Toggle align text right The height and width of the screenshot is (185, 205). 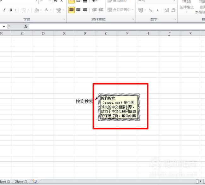pos(85,10)
